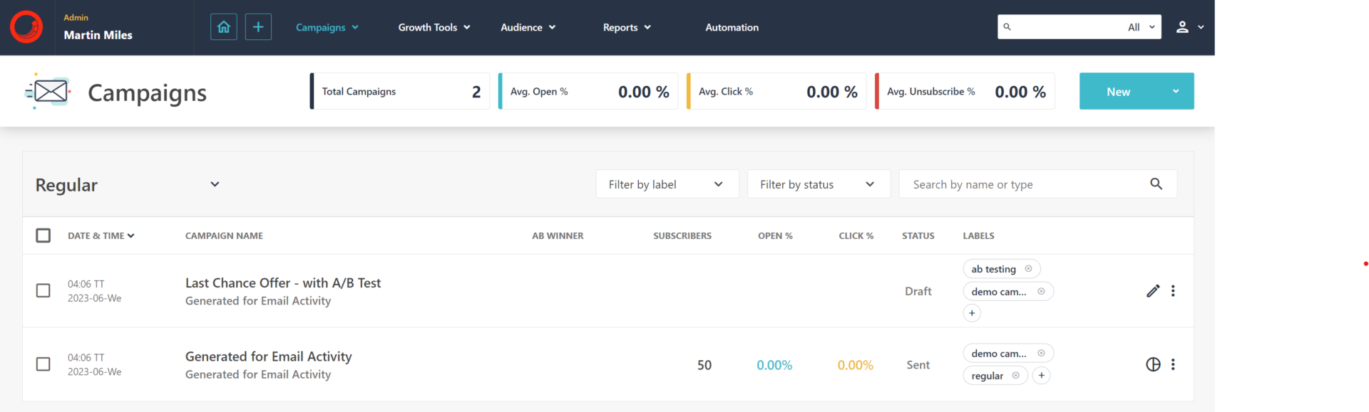Open the user account profile icon
This screenshot has height=412, width=1369.
click(1182, 27)
